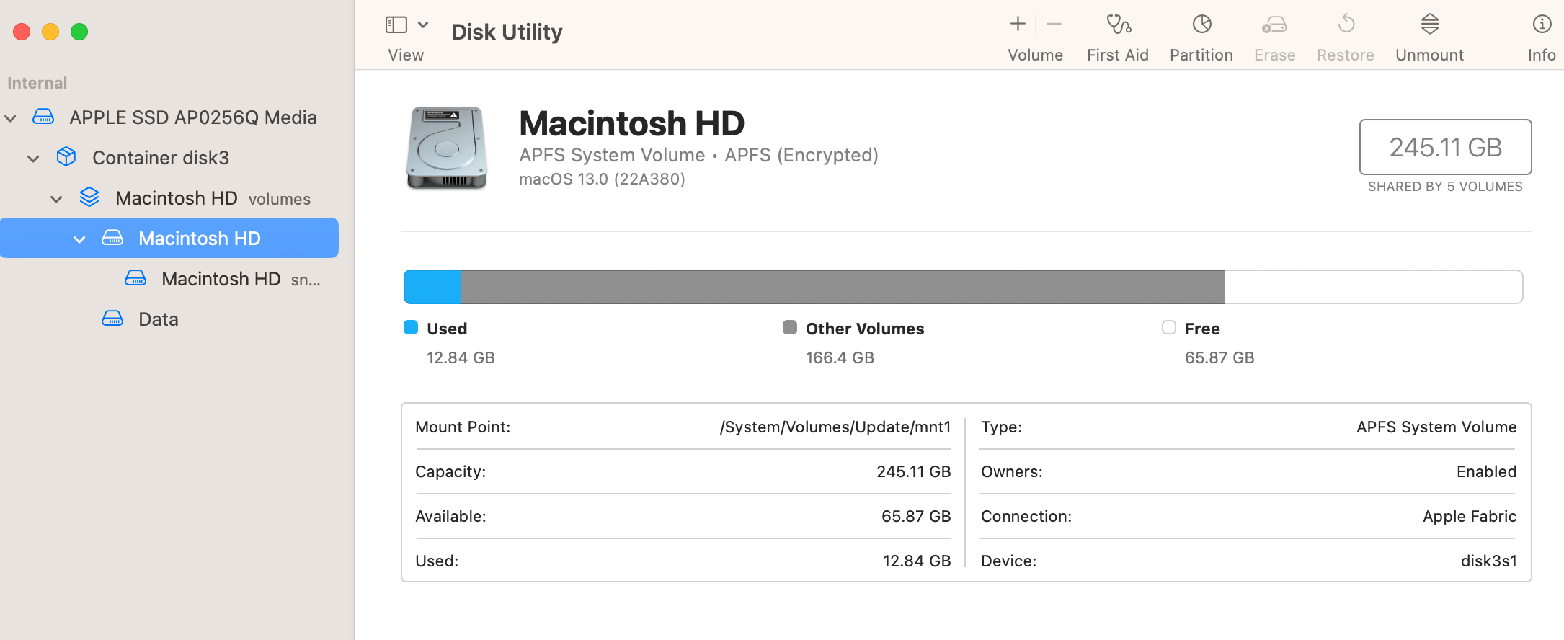Click the Disk Utility window title
Image resolution: width=1564 pixels, height=640 pixels.
click(x=507, y=32)
